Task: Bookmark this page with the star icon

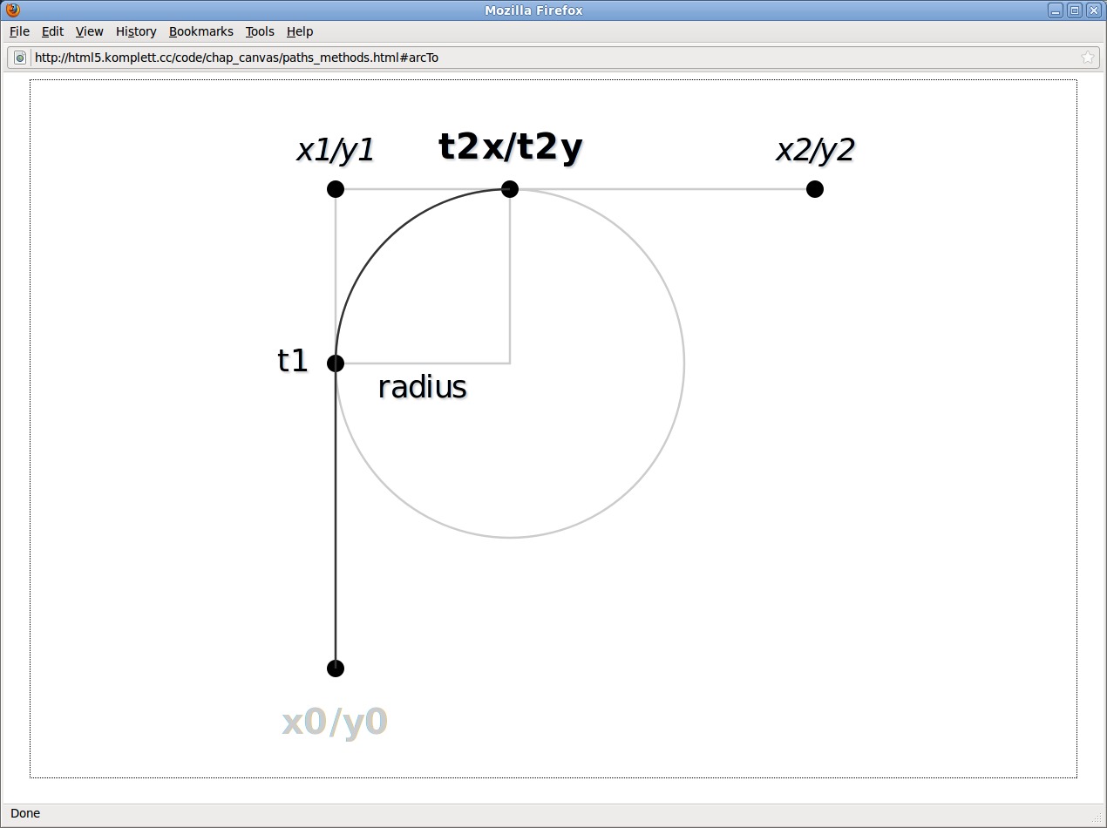Action: point(1087,58)
